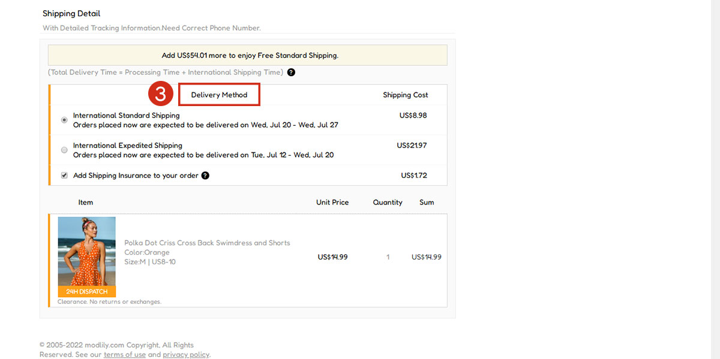
Task: Click the Shipping Cost column header
Action: point(406,95)
